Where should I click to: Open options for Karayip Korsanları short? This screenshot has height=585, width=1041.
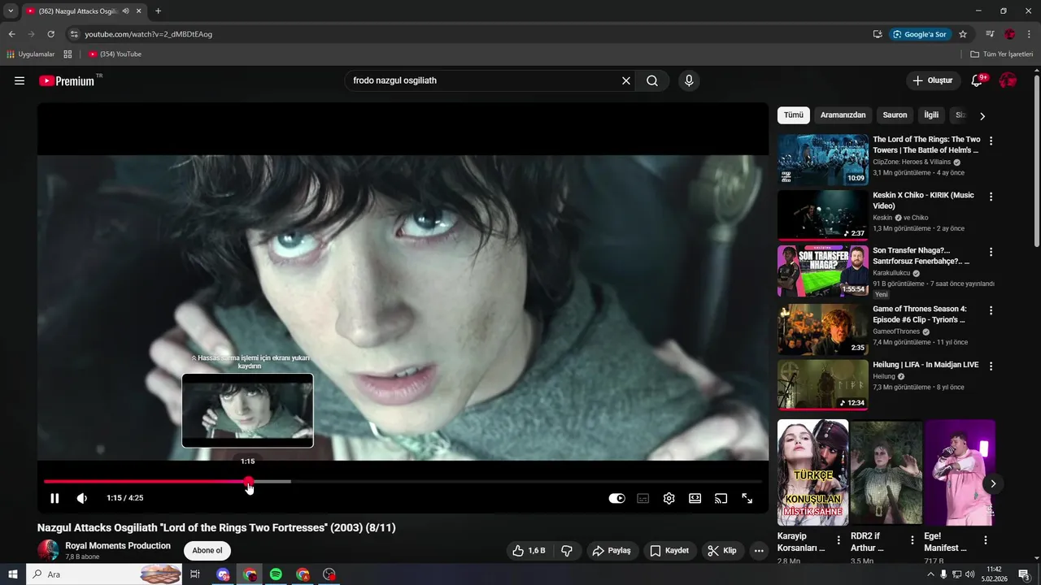(x=838, y=540)
